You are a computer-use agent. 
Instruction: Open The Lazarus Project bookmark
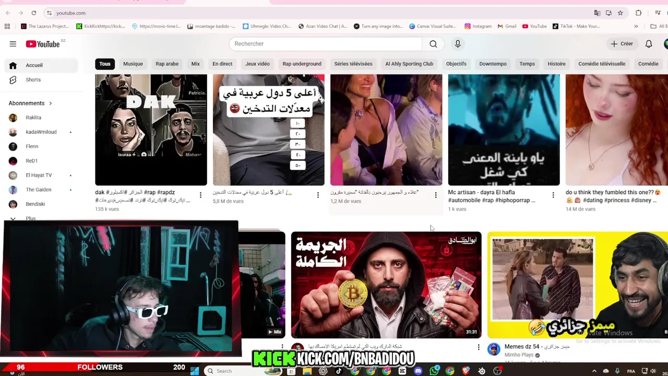click(x=44, y=26)
